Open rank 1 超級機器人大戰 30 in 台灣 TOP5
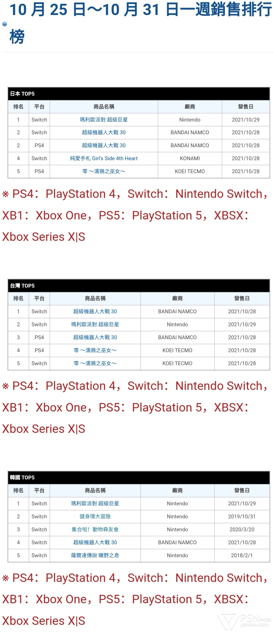 point(95,312)
